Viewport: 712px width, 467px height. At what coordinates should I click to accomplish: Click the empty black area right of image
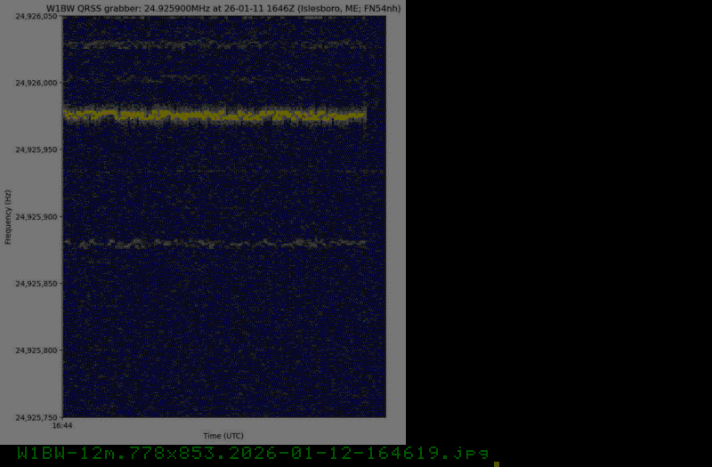pyautogui.click(x=559, y=222)
